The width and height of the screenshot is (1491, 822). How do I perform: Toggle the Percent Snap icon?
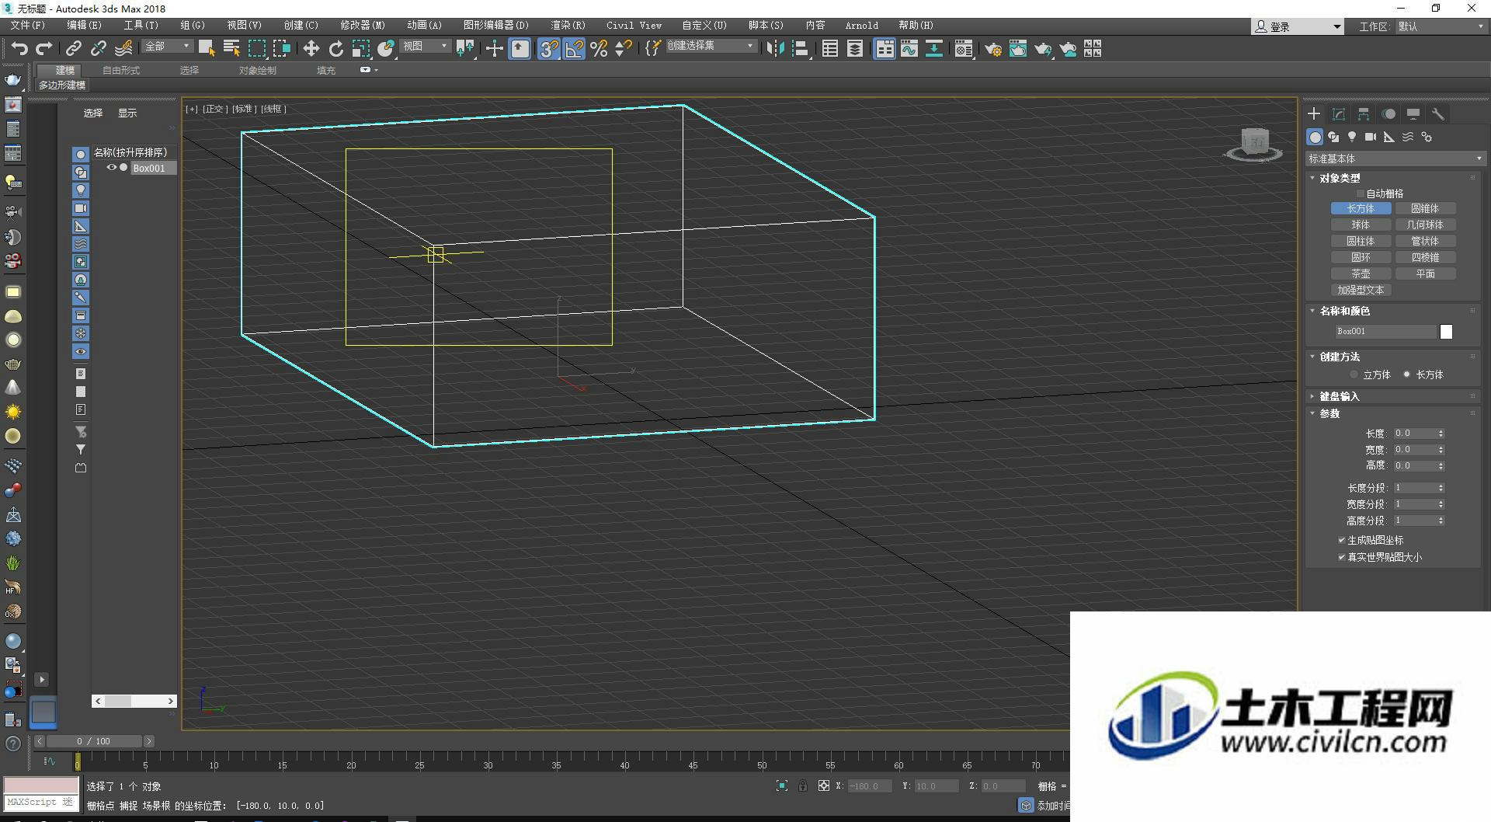coord(599,49)
